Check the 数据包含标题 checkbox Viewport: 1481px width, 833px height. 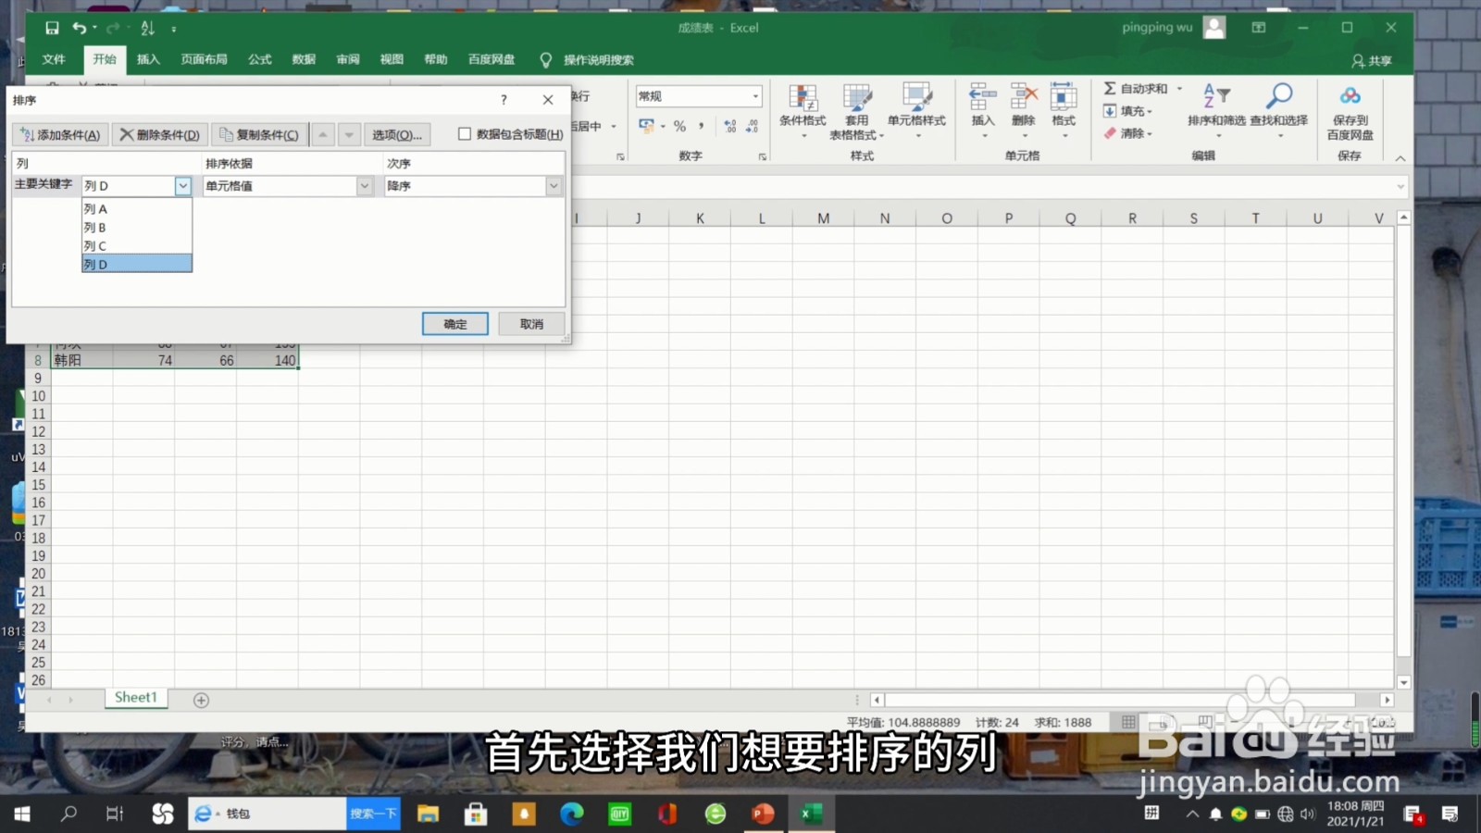(465, 134)
